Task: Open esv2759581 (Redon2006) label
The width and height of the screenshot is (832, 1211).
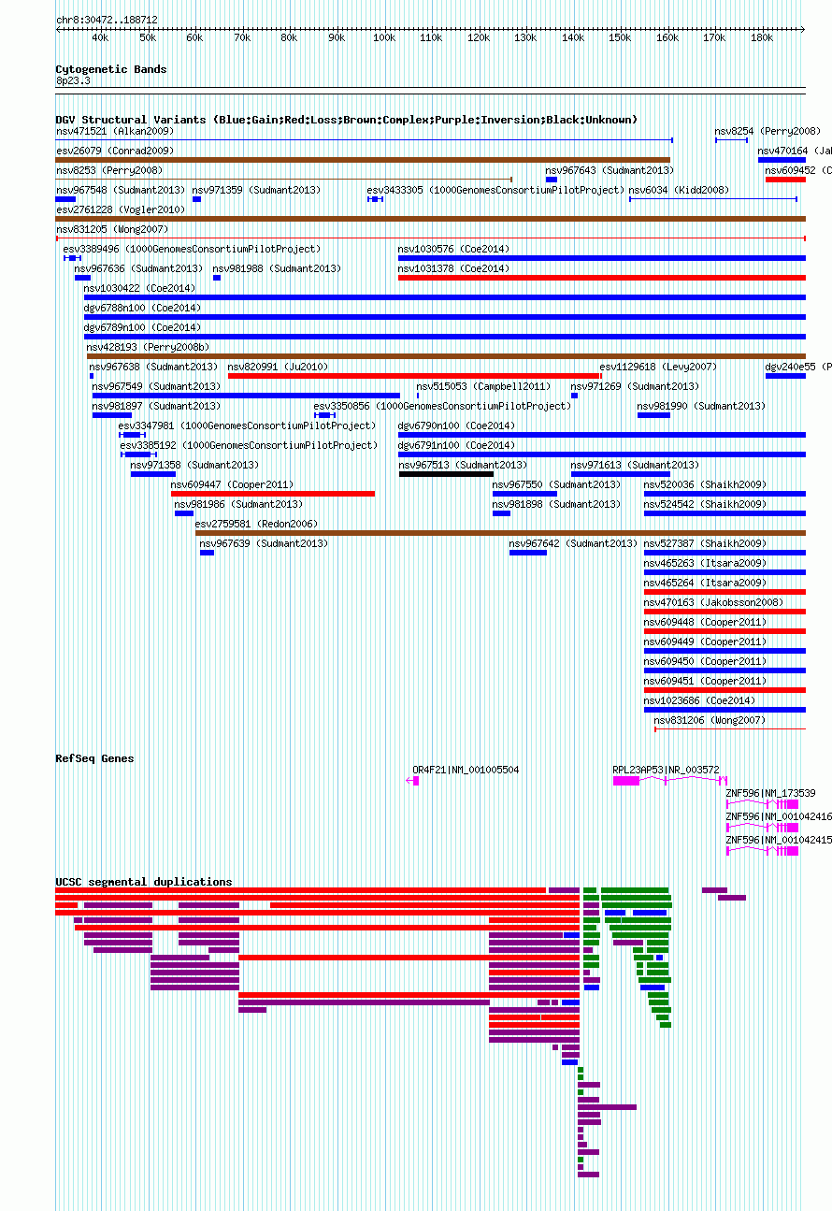Action: (x=257, y=525)
